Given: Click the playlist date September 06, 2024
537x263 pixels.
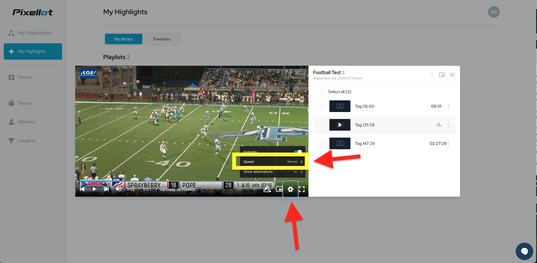Looking at the screenshot, I should click(x=338, y=78).
